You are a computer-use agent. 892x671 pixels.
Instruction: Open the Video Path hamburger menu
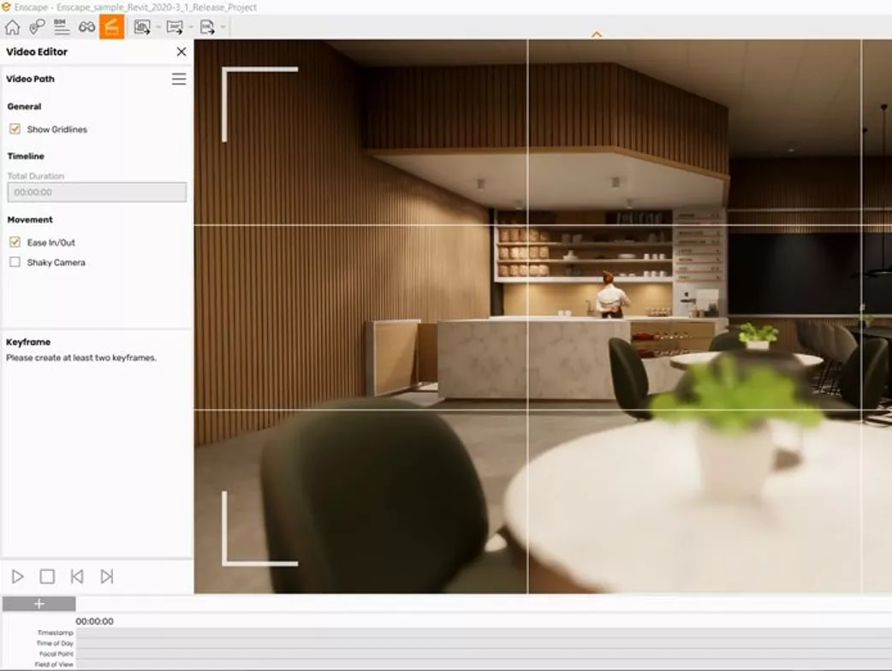pos(179,79)
